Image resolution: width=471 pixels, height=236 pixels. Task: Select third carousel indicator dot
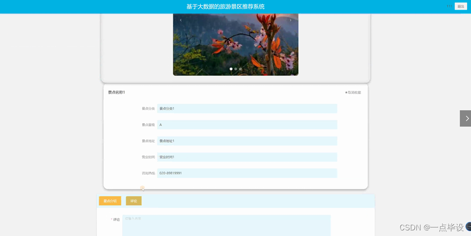coord(240,69)
